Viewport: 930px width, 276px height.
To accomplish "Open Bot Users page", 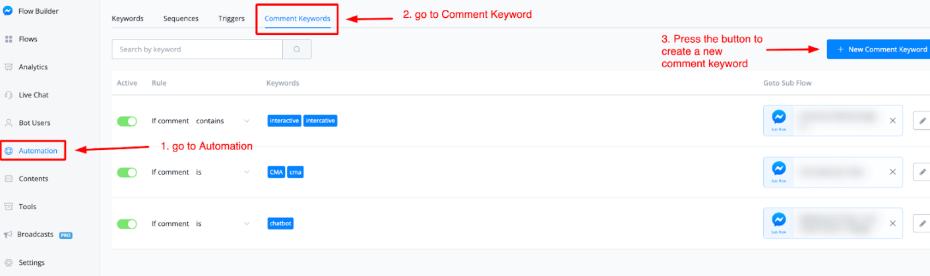I will tap(34, 123).
